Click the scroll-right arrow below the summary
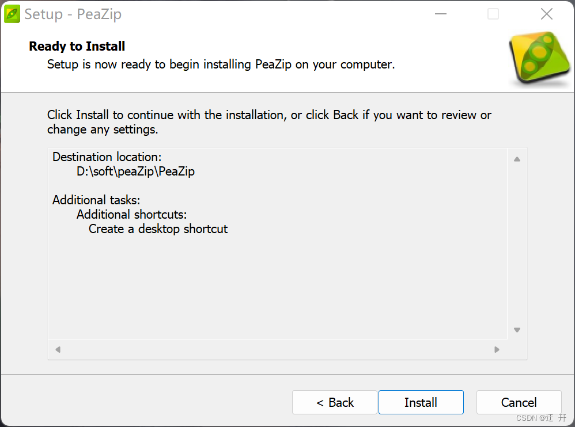This screenshot has height=427, width=575. click(497, 349)
